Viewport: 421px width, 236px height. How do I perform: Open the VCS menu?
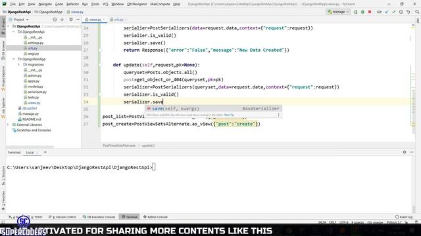coord(105,4)
